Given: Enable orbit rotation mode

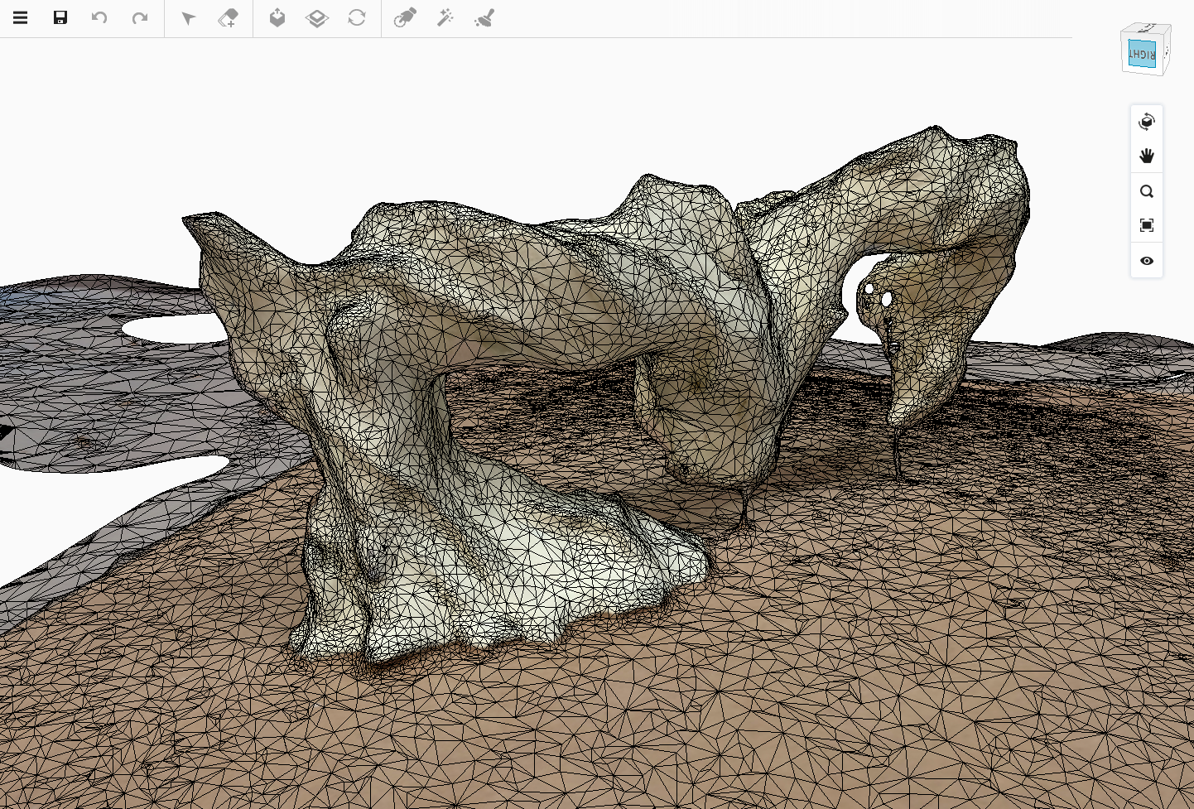Looking at the screenshot, I should [x=1147, y=123].
